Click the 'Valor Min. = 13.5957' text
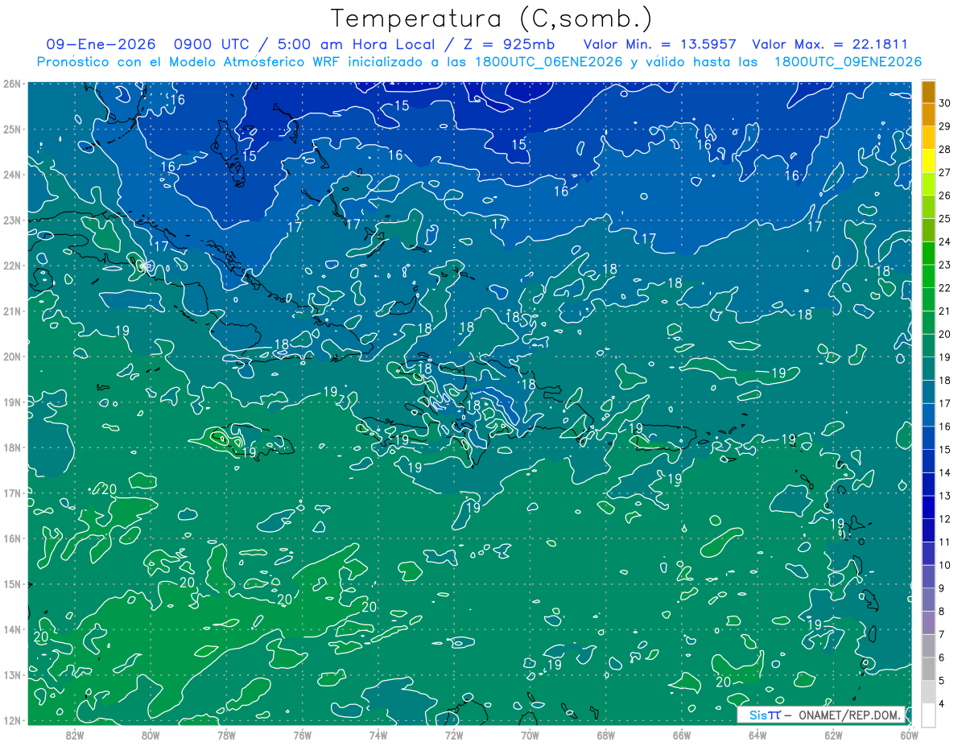 point(660,44)
